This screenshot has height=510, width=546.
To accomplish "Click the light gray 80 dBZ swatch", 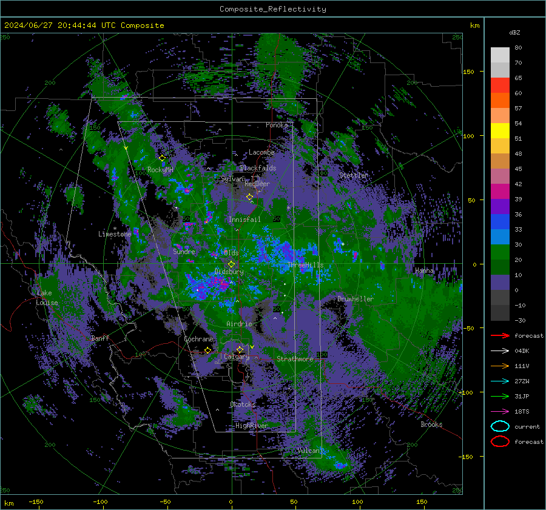I will click(x=500, y=55).
